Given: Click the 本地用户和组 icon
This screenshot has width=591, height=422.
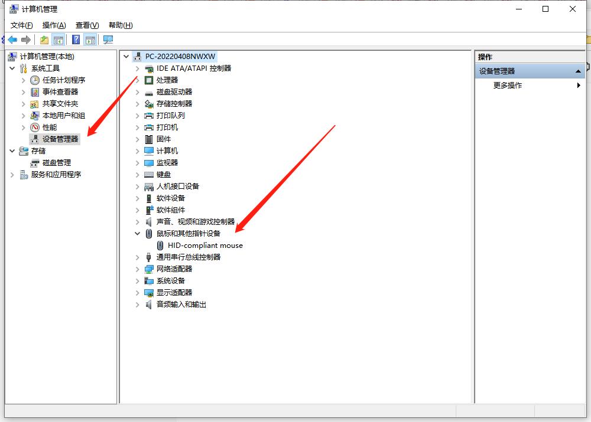Looking at the screenshot, I should pos(35,116).
